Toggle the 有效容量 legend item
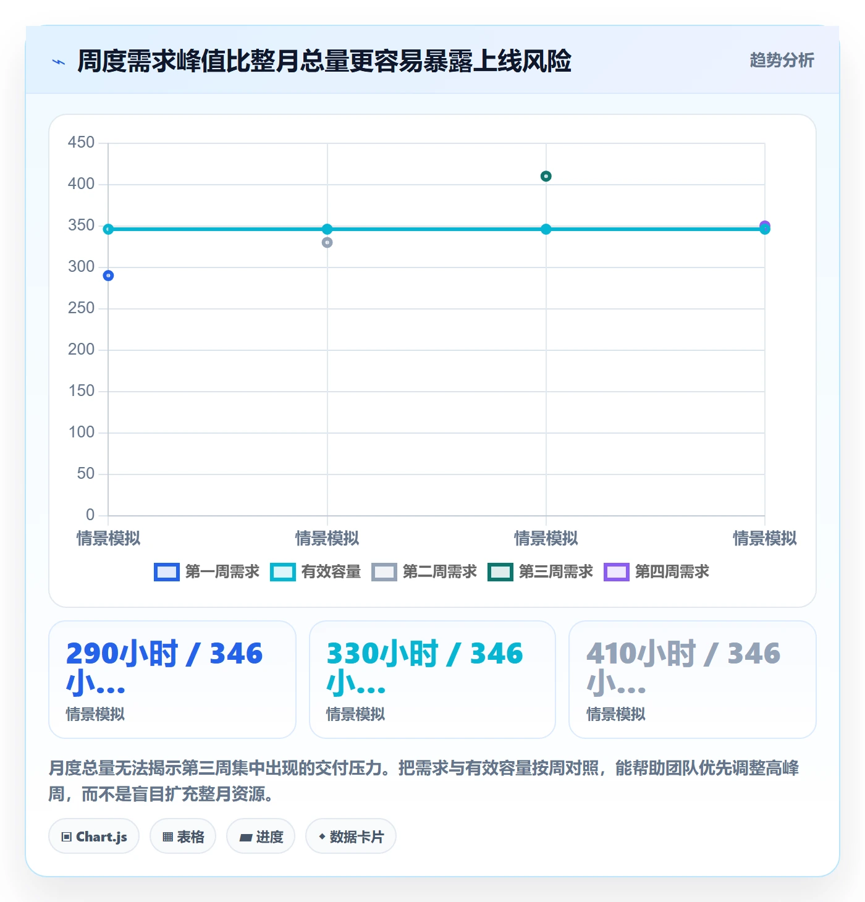This screenshot has width=865, height=902. point(315,572)
